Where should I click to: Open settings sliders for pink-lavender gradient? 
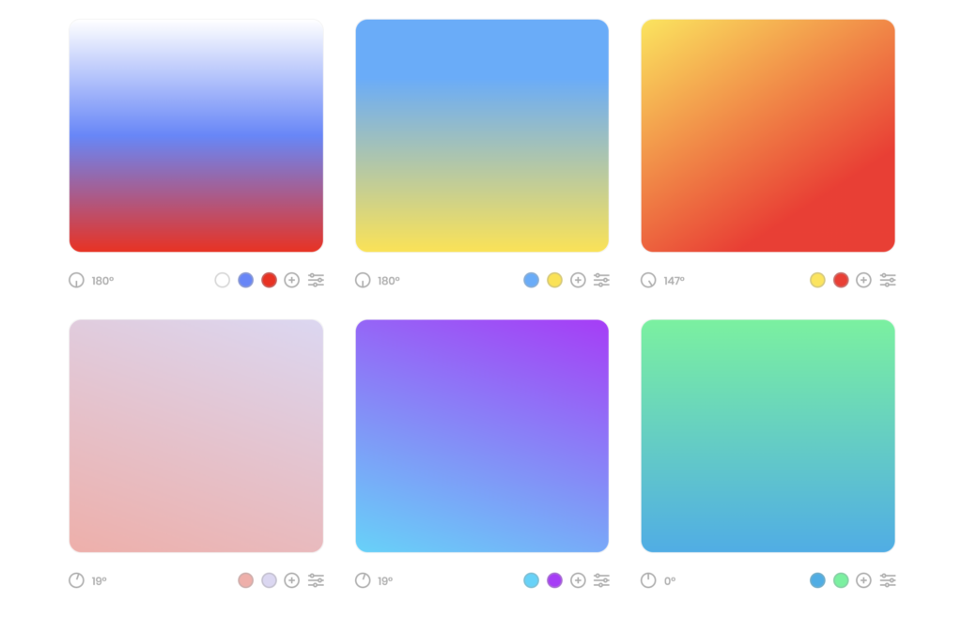(316, 580)
